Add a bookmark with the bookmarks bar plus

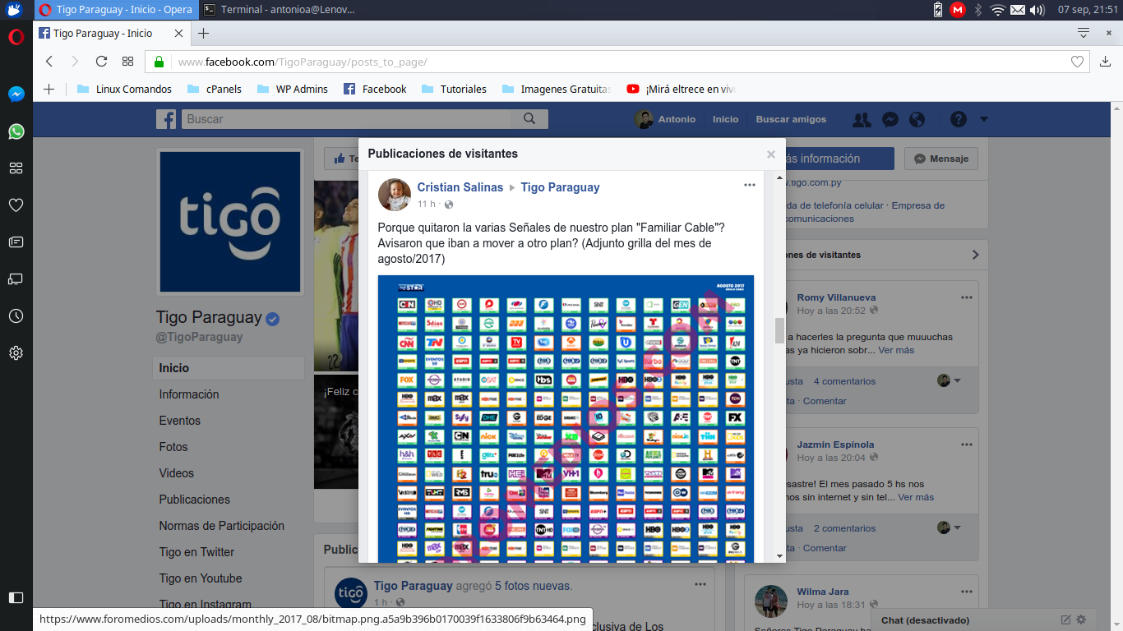(x=49, y=89)
